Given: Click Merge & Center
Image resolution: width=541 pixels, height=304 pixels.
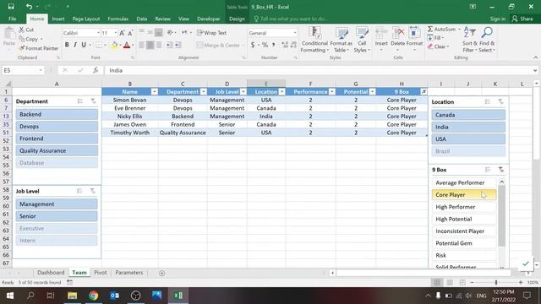Looking at the screenshot, I should [218, 45].
